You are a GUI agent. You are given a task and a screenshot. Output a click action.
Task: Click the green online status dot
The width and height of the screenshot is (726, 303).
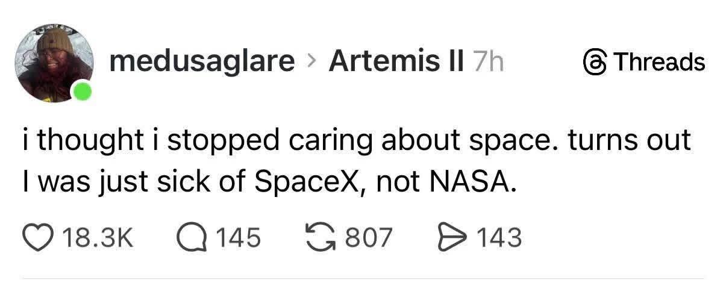83,92
